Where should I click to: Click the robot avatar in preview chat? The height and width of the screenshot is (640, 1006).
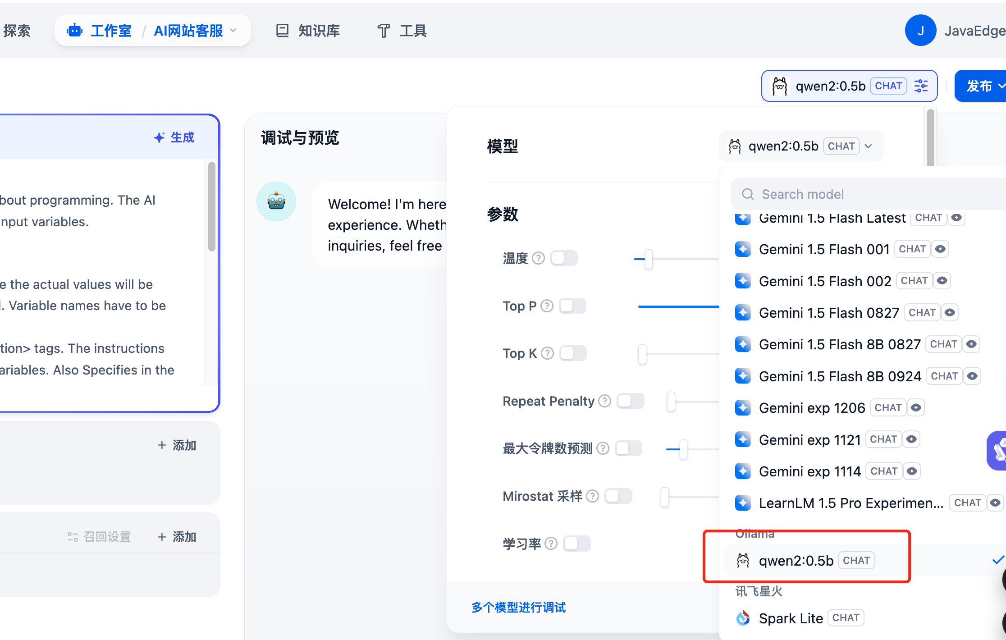276,201
